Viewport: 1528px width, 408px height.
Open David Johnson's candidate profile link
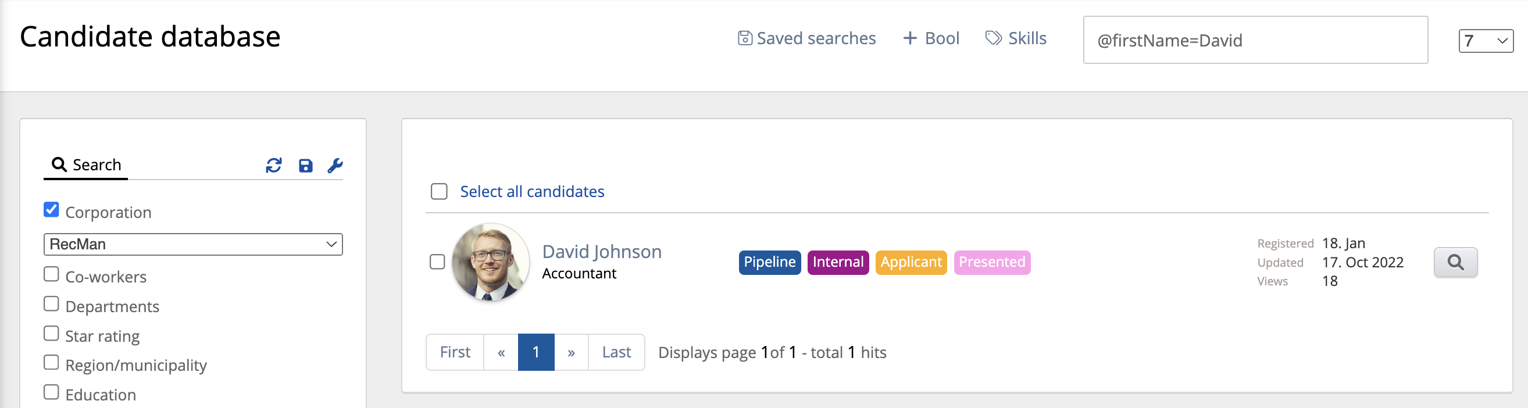click(601, 252)
